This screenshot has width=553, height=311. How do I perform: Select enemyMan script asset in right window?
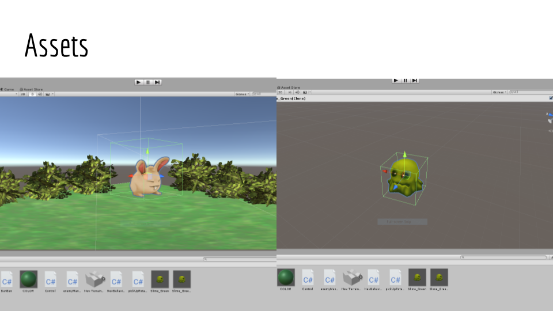(x=329, y=280)
